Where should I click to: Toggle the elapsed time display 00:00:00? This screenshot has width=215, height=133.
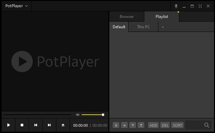click(81, 125)
